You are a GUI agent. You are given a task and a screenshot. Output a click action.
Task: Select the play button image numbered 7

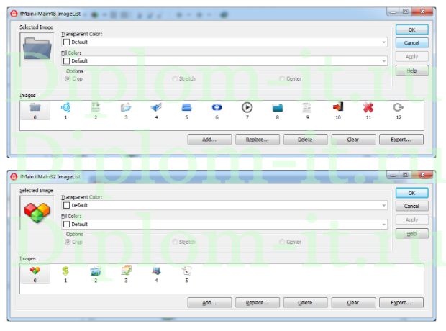[x=247, y=107]
